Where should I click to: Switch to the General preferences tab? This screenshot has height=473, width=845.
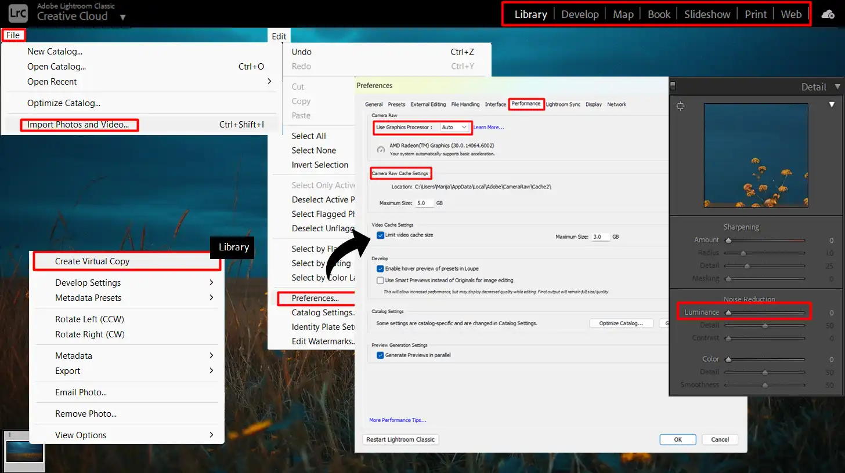pos(374,104)
